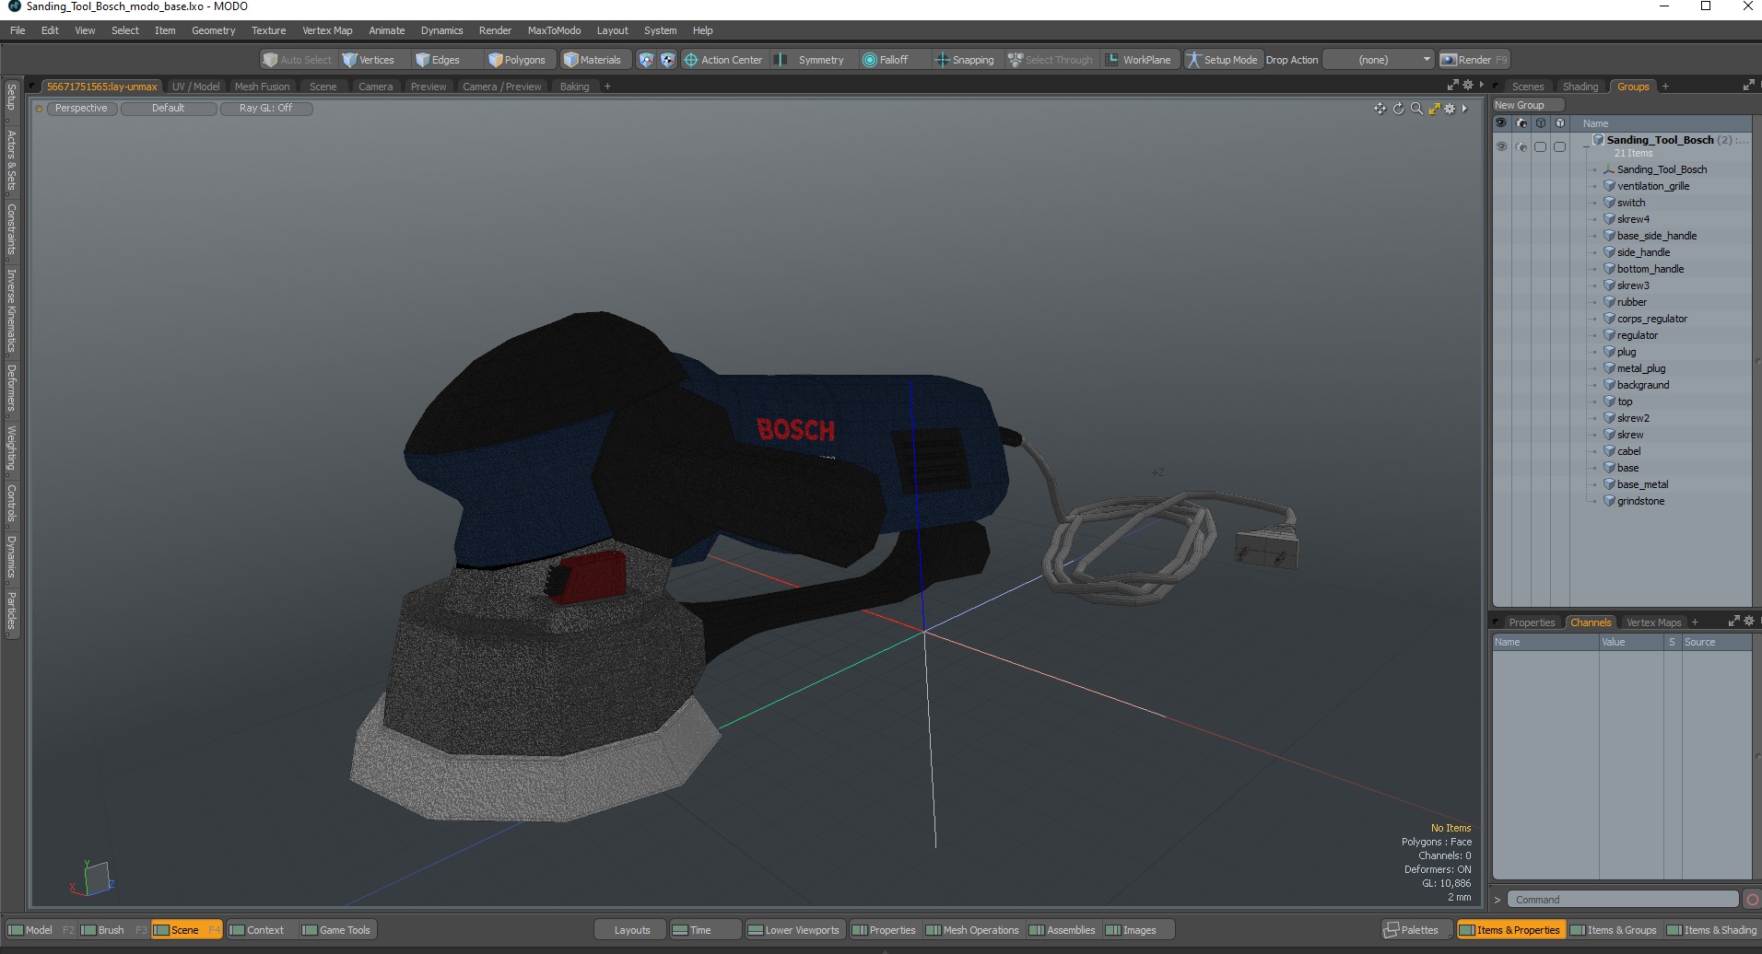Toggle the fourth column checkbox for Sanding_Tool_Bosch

tap(1559, 146)
